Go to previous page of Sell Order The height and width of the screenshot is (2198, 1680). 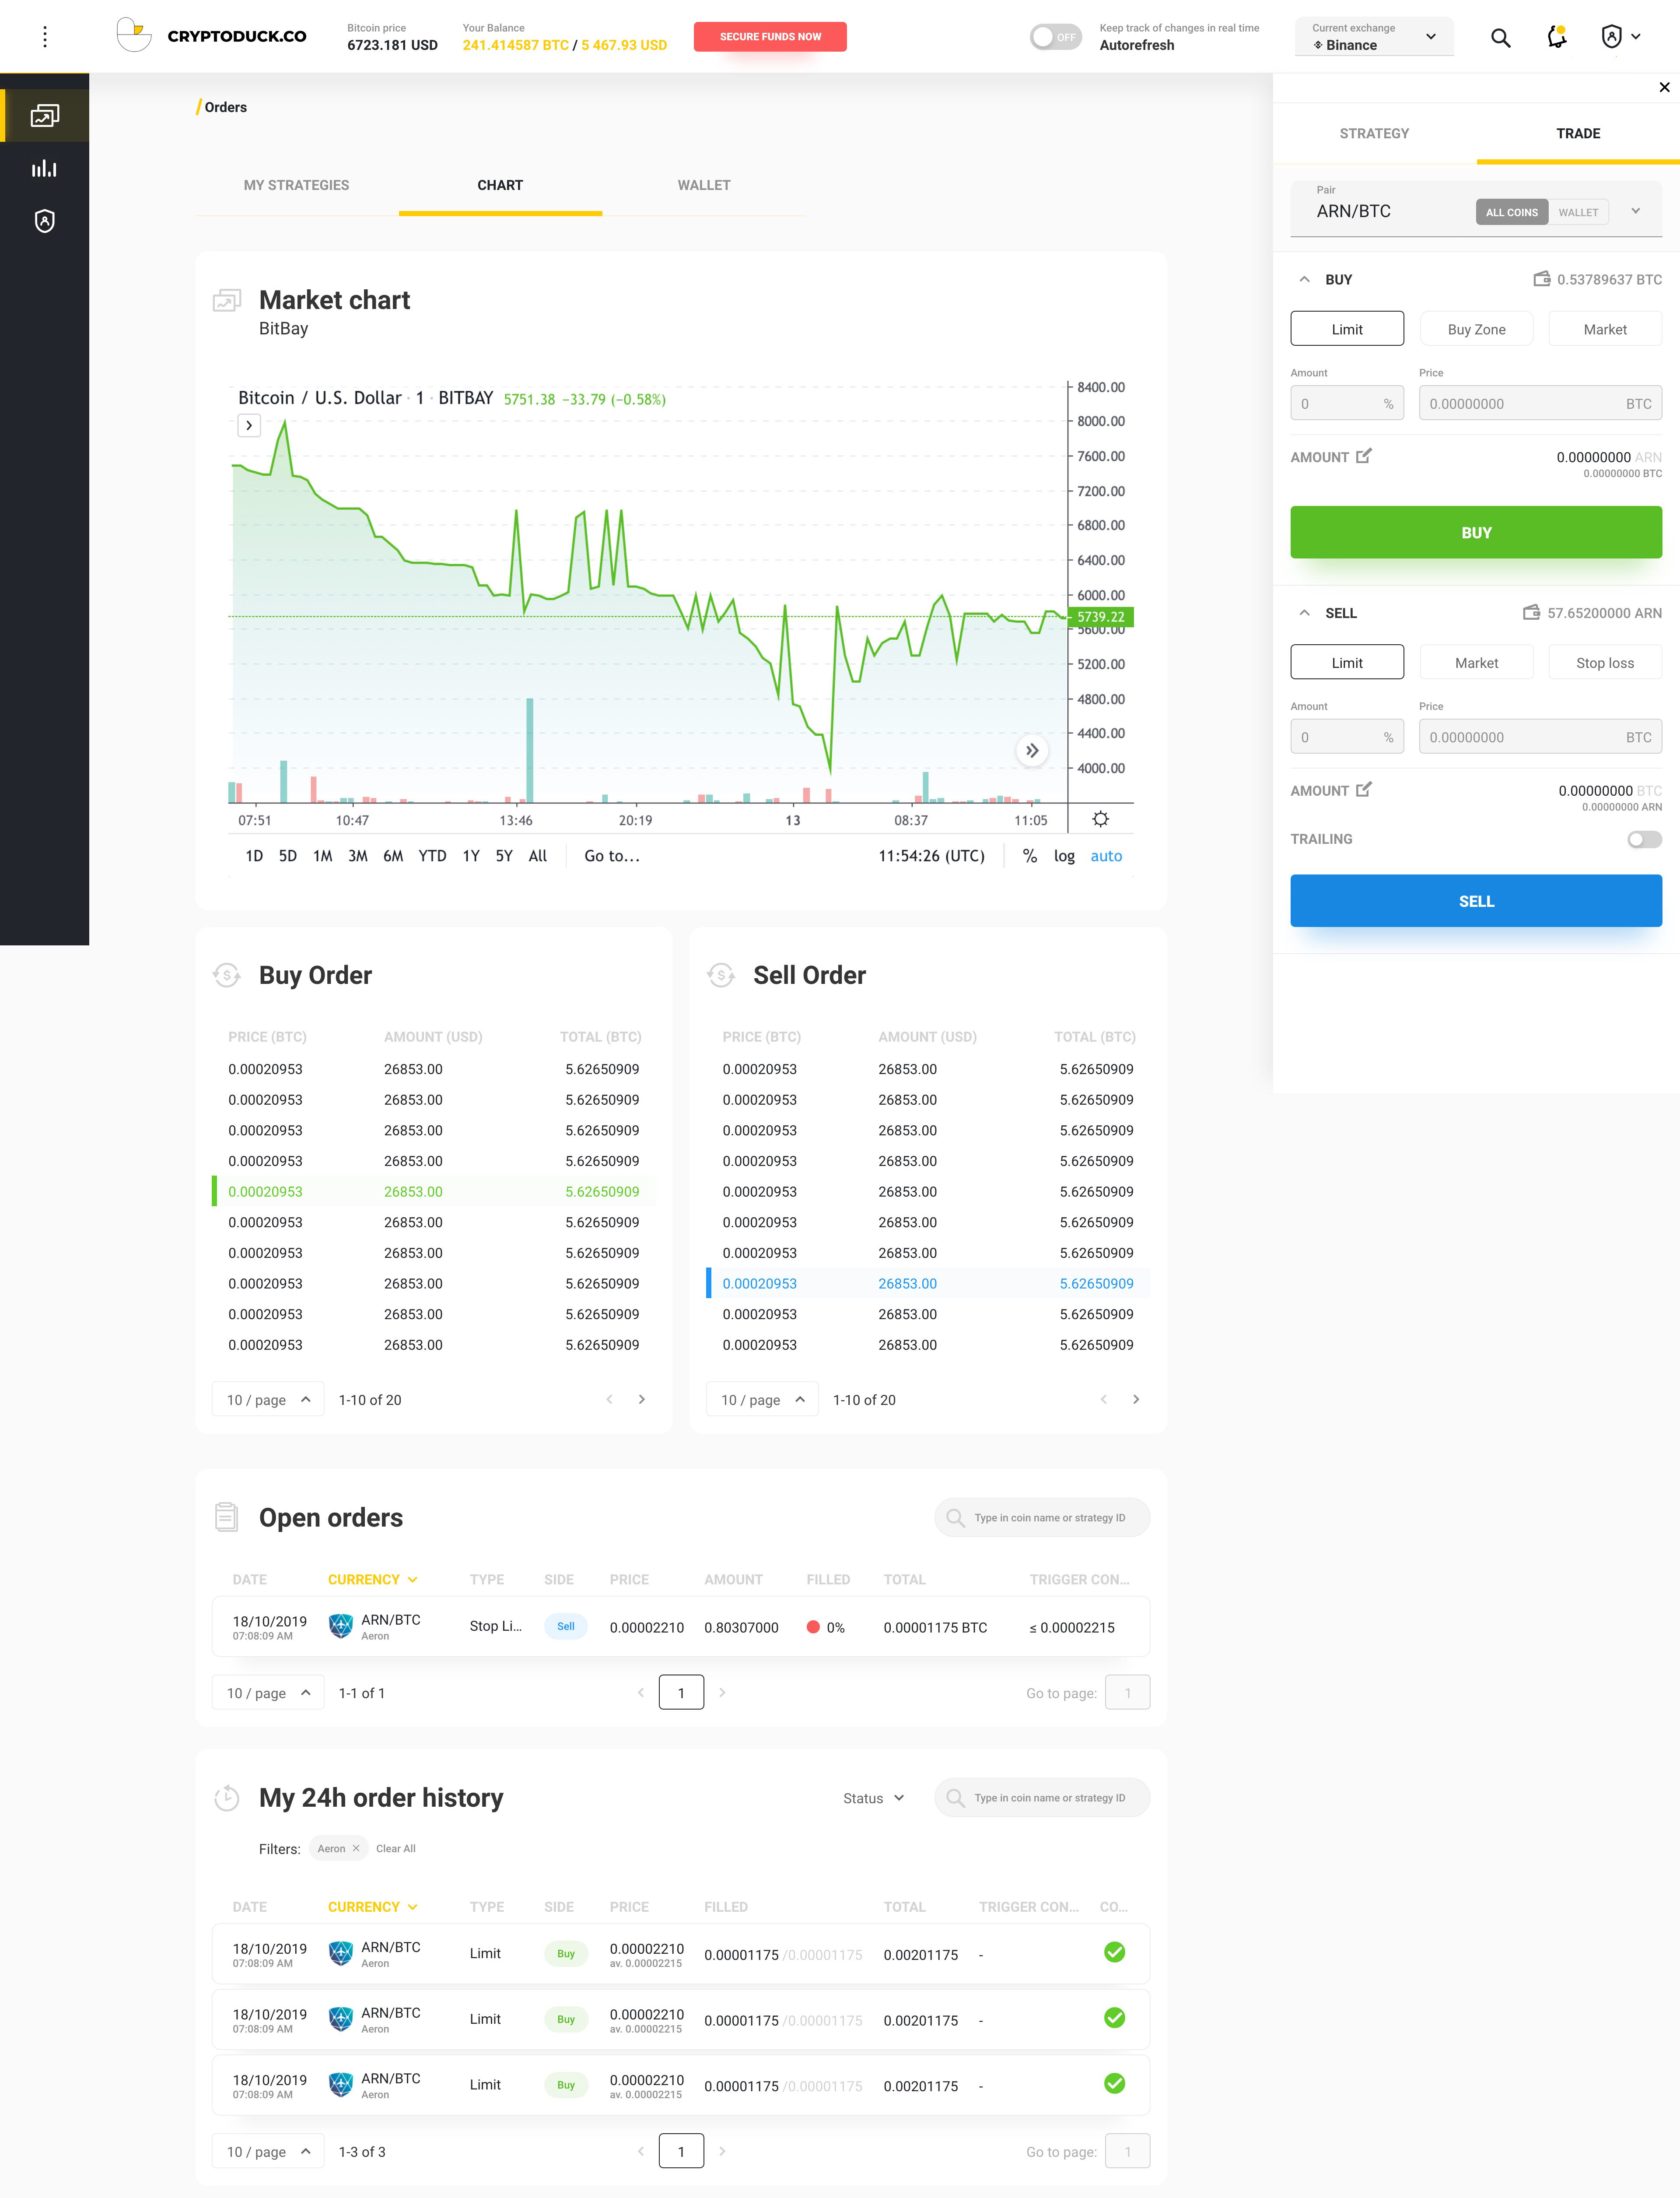1103,1400
